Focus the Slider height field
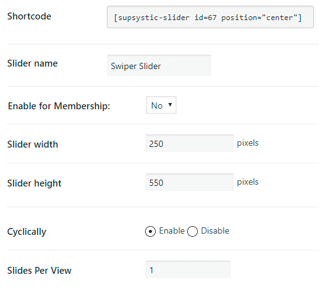Image resolution: width=319 pixels, height=287 pixels. pyautogui.click(x=190, y=182)
